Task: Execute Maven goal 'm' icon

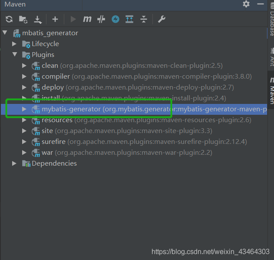Action: [x=87, y=19]
